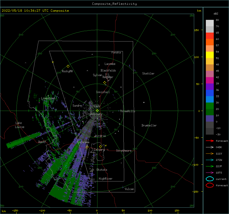Select the green 30-20 dBZ swatch
The height and width of the screenshot is (214, 229).
(x=210, y=106)
